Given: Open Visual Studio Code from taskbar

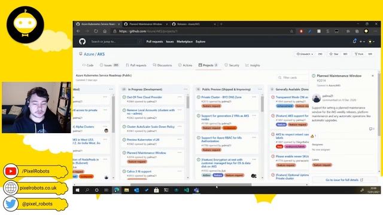Looking at the screenshot, I should pos(186,190).
